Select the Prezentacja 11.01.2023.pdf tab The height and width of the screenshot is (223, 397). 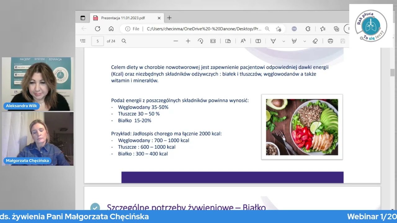coord(127,18)
